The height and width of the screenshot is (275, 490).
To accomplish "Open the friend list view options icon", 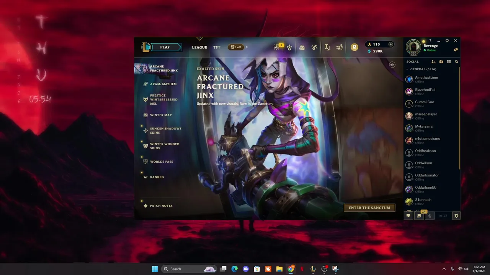I will pyautogui.click(x=449, y=61).
